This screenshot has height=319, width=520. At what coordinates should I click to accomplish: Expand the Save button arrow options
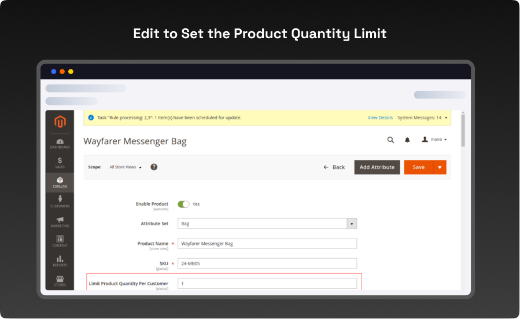coord(440,167)
